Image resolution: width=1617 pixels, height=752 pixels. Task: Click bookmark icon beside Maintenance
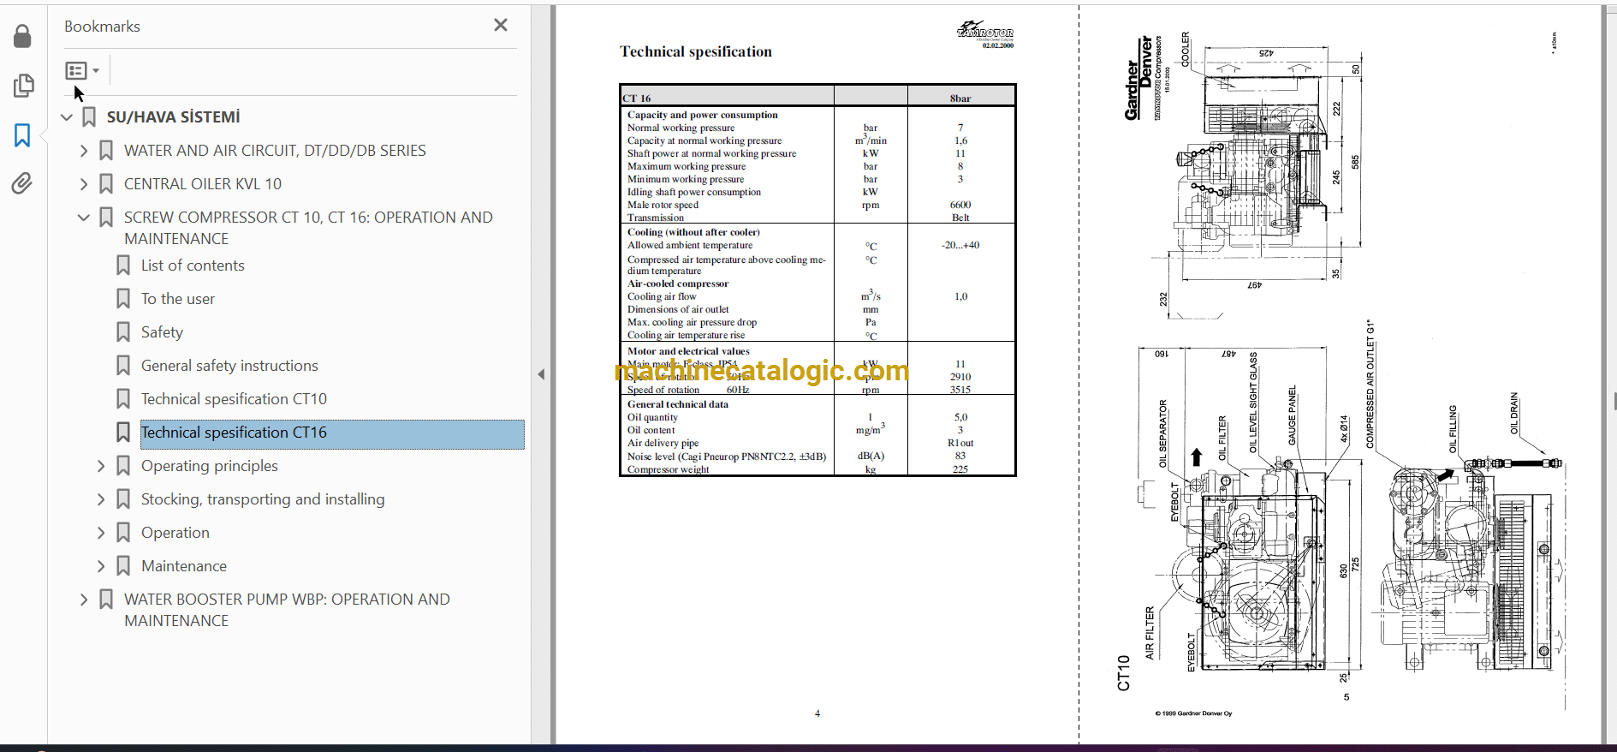click(123, 566)
